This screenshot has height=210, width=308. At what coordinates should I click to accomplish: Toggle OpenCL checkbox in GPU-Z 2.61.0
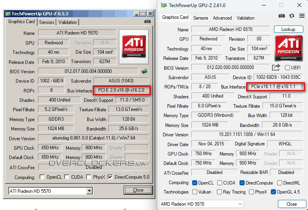[x=195, y=183]
